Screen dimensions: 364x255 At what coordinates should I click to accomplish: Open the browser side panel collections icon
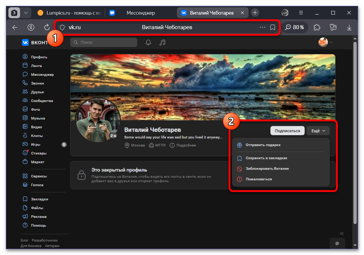pyautogui.click(x=333, y=27)
